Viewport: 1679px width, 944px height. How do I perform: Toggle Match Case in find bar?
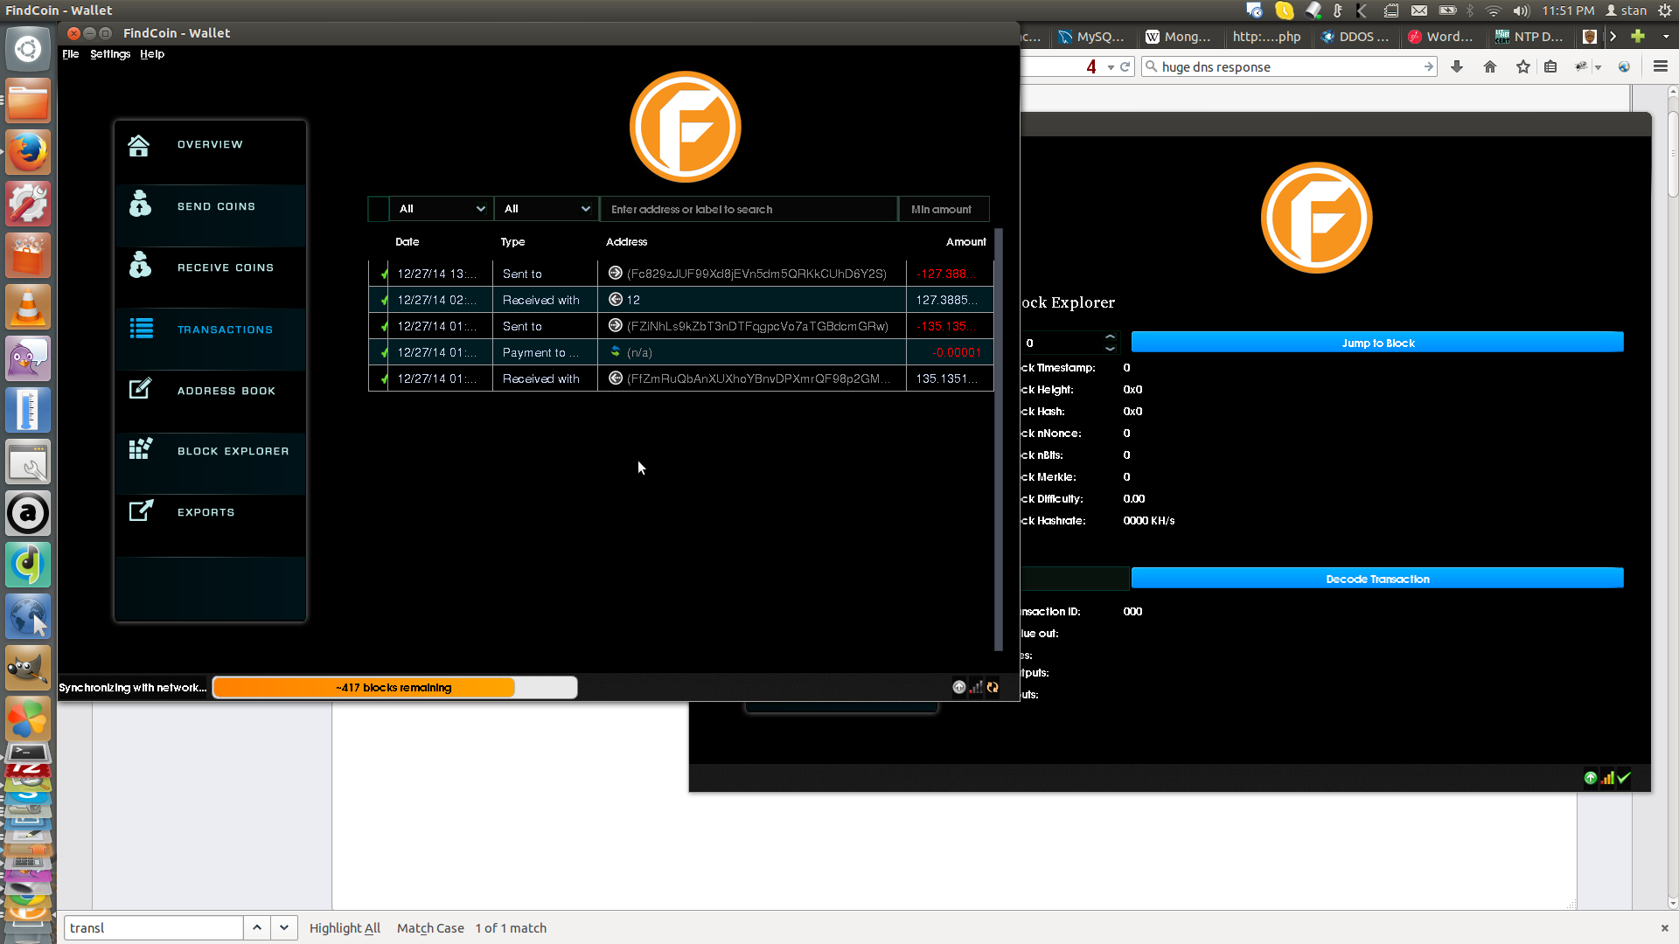(x=430, y=928)
